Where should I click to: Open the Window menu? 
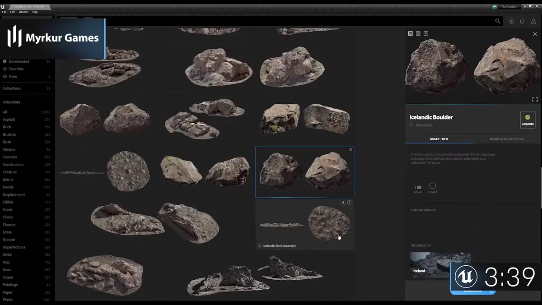(23, 12)
